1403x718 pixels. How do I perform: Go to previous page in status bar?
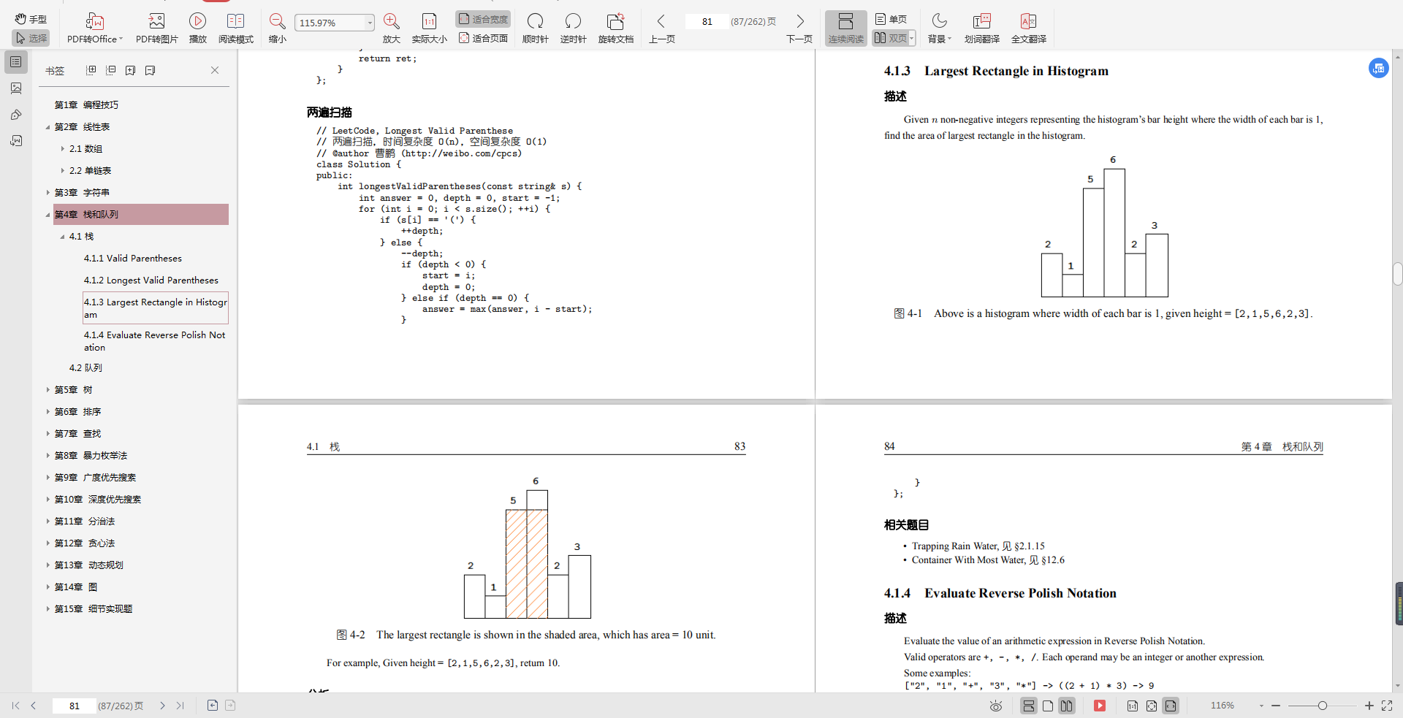(x=34, y=706)
